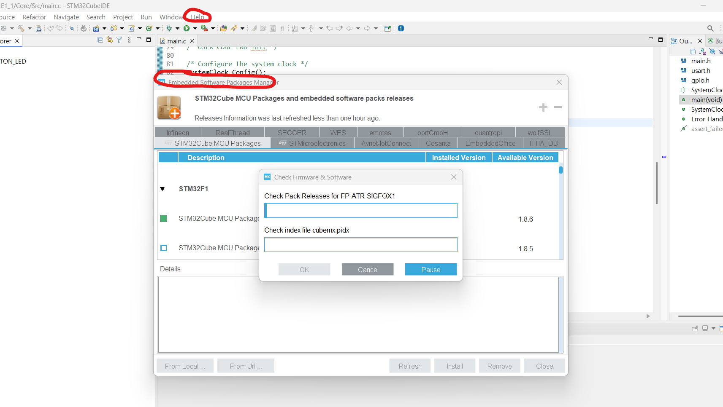723x407 pixels.
Task: Click the magnifier search icon at top right
Action: (710, 28)
